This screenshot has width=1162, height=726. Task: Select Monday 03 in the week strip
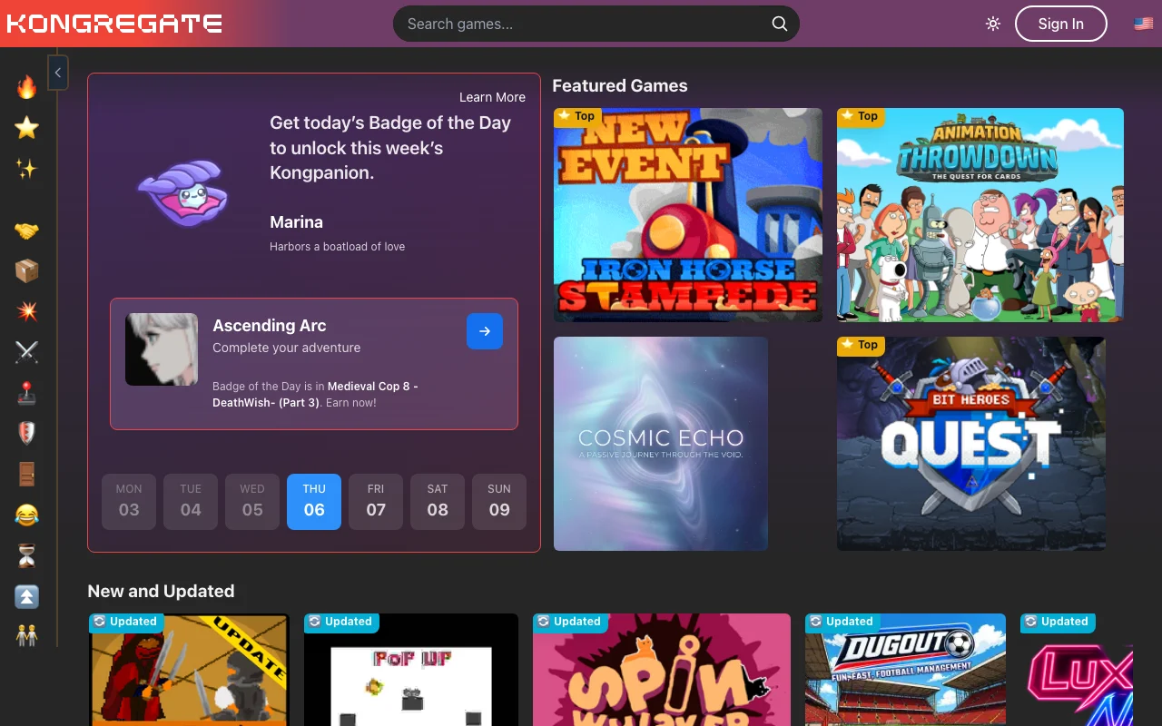(x=129, y=502)
